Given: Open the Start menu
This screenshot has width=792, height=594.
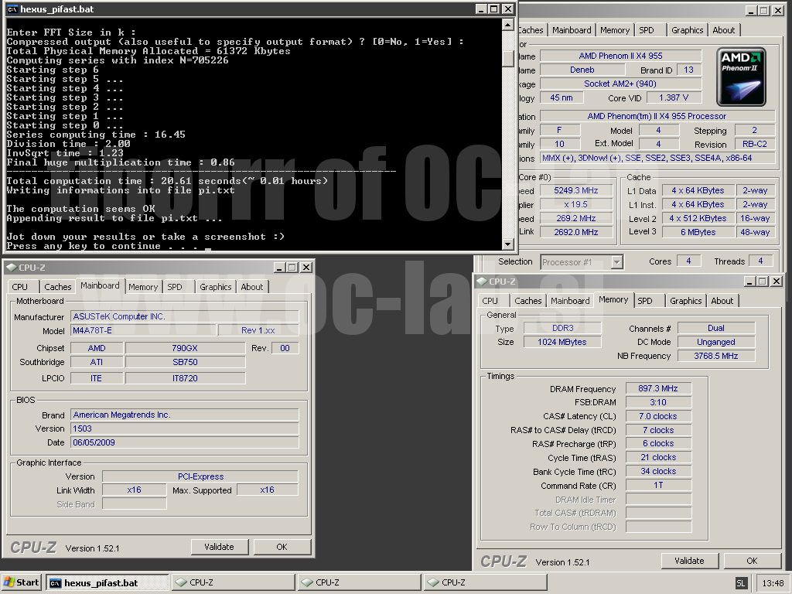Looking at the screenshot, I should [21, 582].
